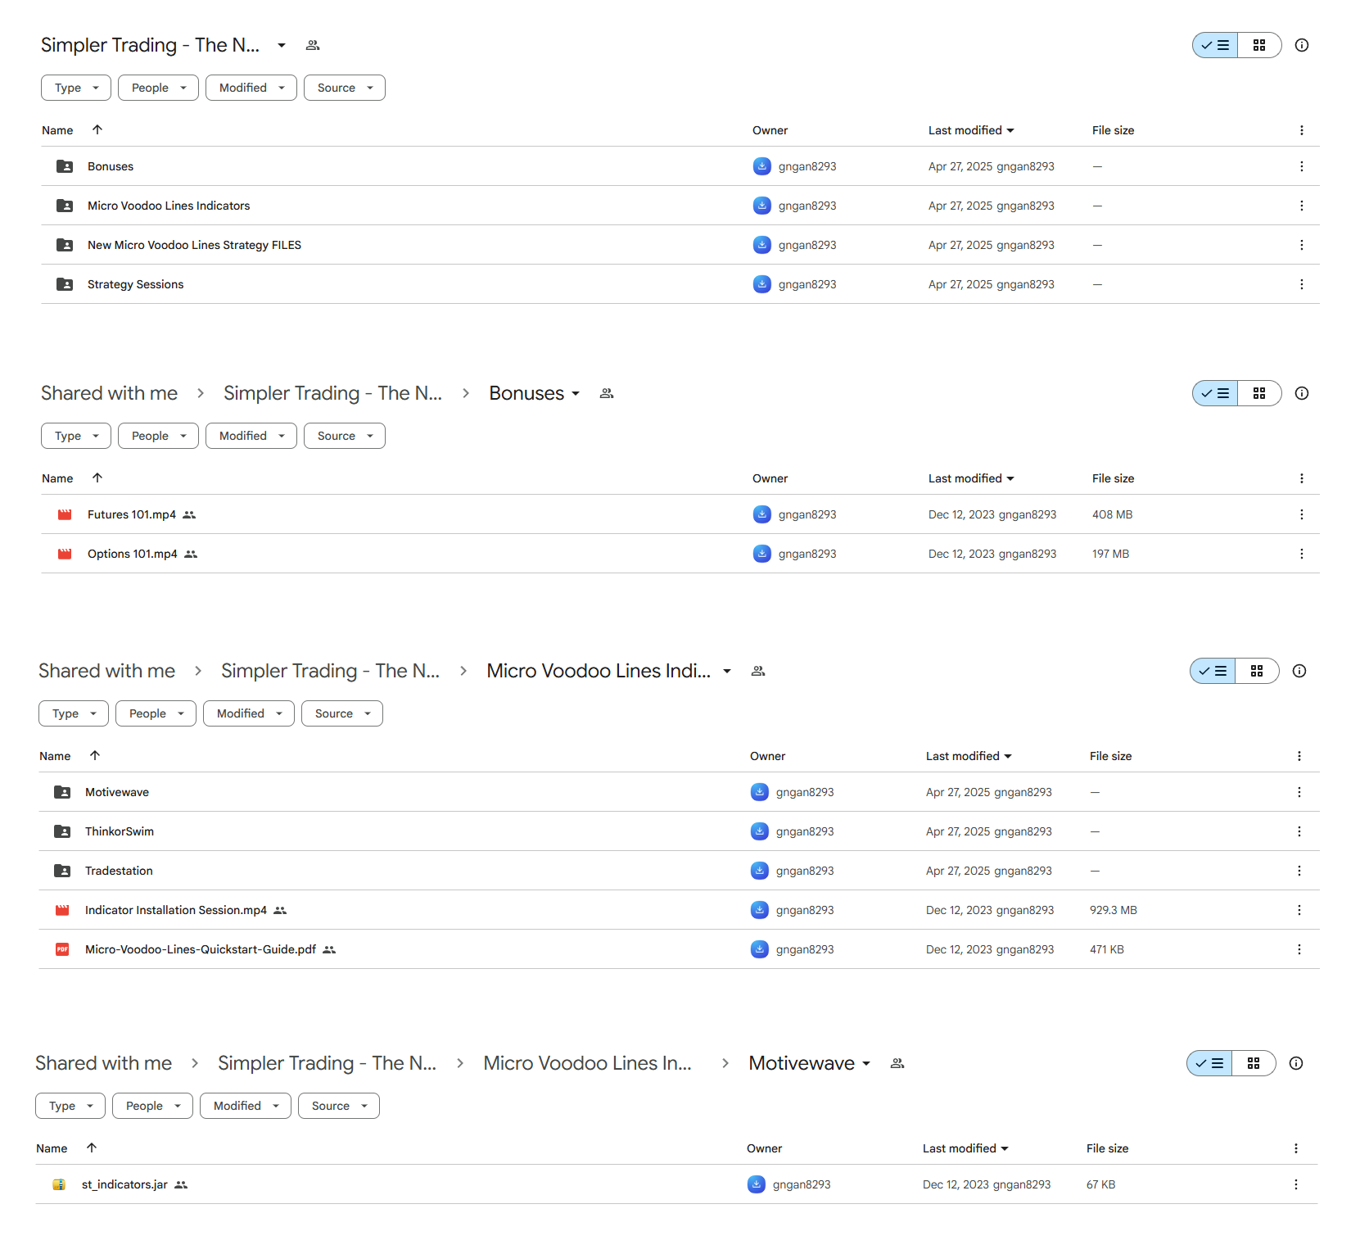Click the Strategy Sessions folder icon
The height and width of the screenshot is (1245, 1369).
click(65, 284)
